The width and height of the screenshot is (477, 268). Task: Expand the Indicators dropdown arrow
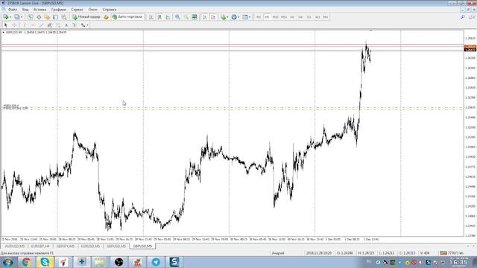227,17
